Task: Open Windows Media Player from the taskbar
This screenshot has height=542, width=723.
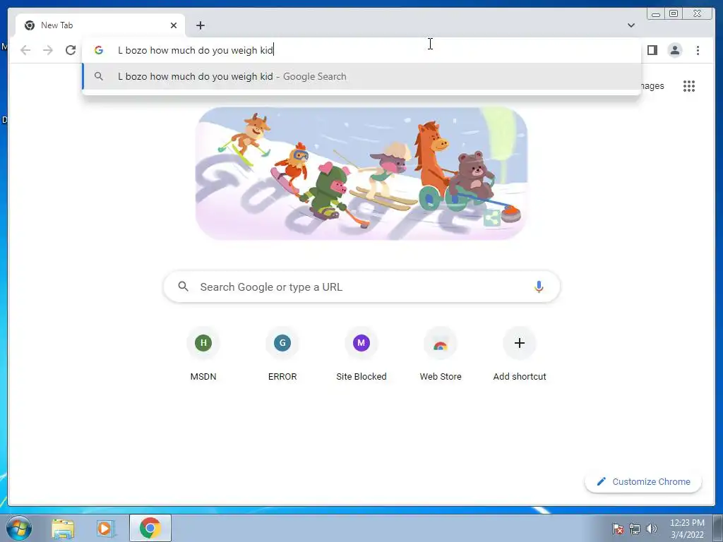Action: click(106, 528)
